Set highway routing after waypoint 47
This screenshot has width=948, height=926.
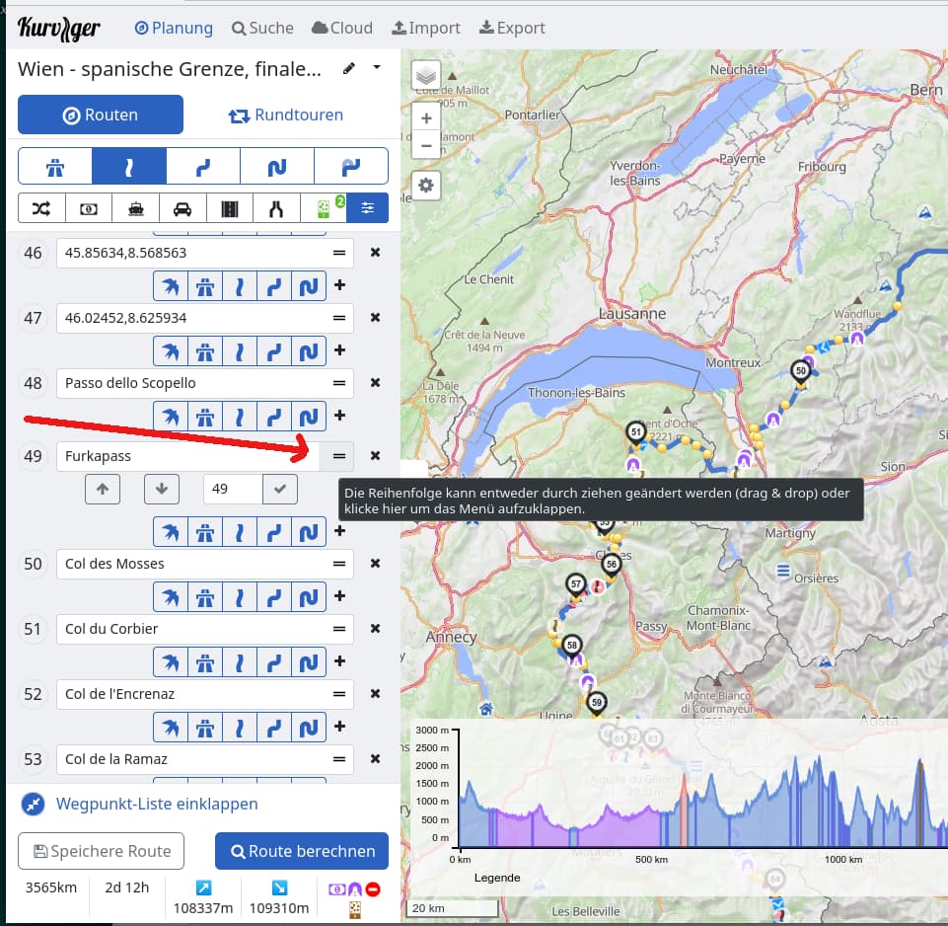(x=205, y=351)
